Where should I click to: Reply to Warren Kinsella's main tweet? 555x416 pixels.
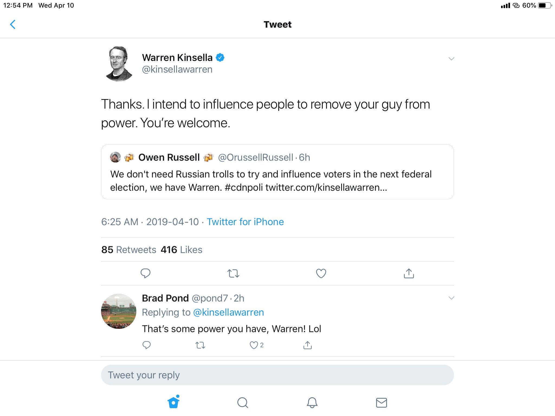pos(146,273)
